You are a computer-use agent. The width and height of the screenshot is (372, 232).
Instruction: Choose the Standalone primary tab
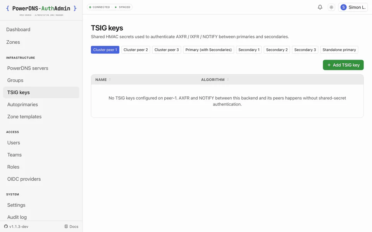pyautogui.click(x=339, y=50)
